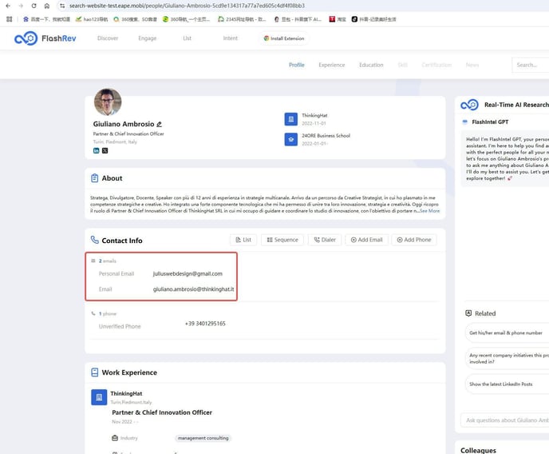549x454 pixels.
Task: Switch to the Certification tab
Action: pyautogui.click(x=436, y=66)
